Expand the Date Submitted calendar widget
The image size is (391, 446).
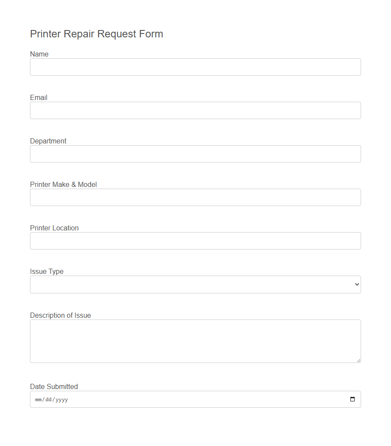pos(352,399)
